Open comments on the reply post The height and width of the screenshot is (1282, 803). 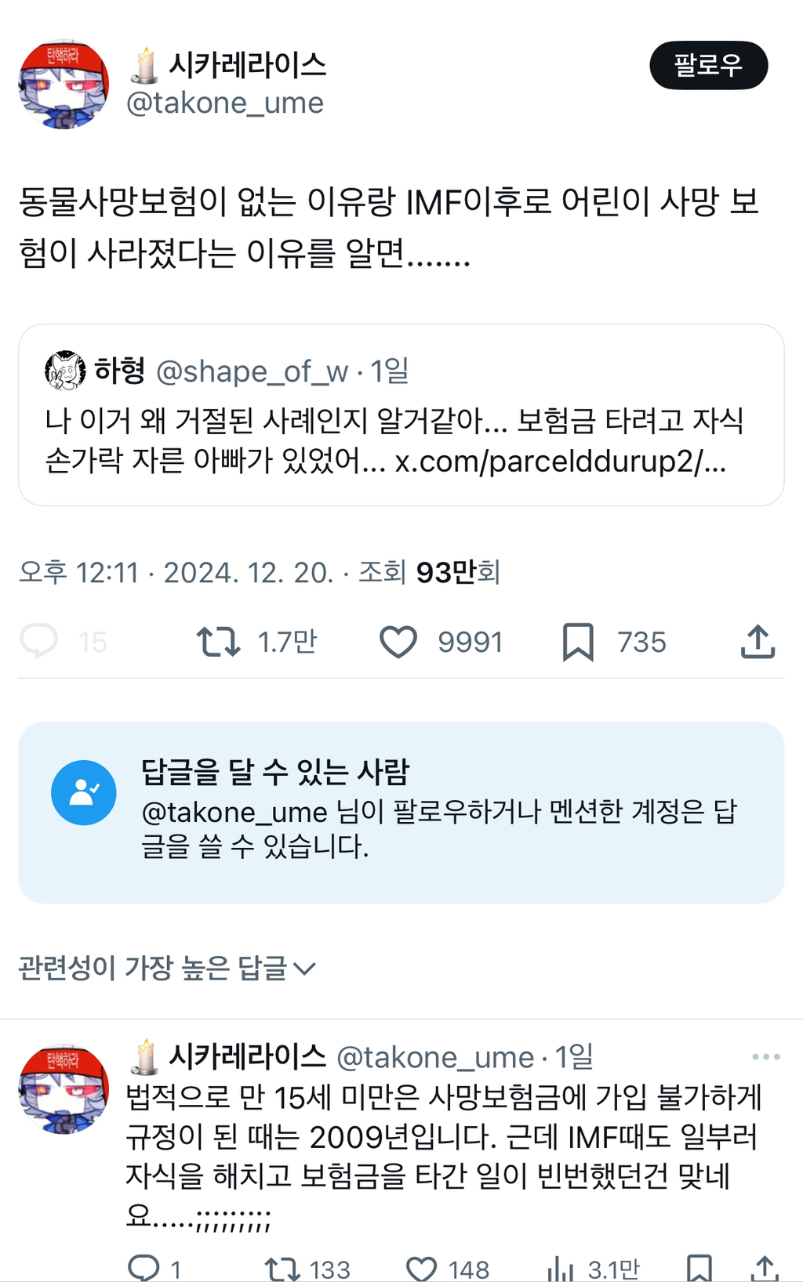(144, 1267)
